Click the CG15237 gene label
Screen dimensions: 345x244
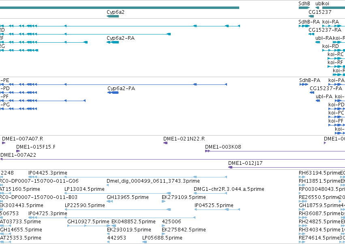coord(320,12)
